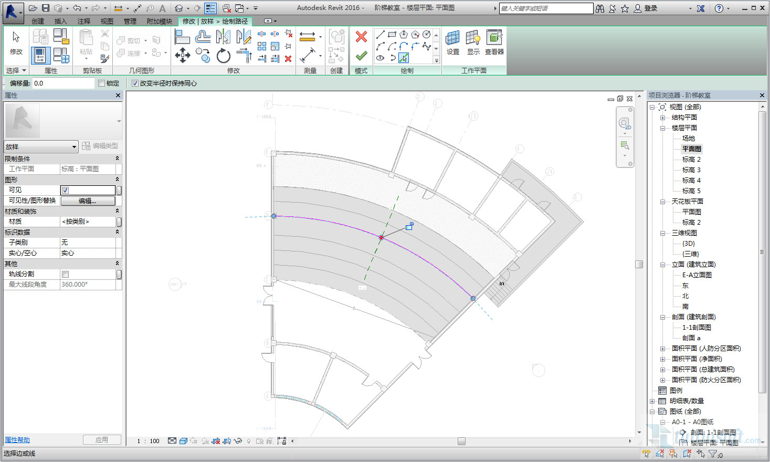Collapse the 三维视图 tree node
Viewport: 770px width, 462px height.
(662, 233)
